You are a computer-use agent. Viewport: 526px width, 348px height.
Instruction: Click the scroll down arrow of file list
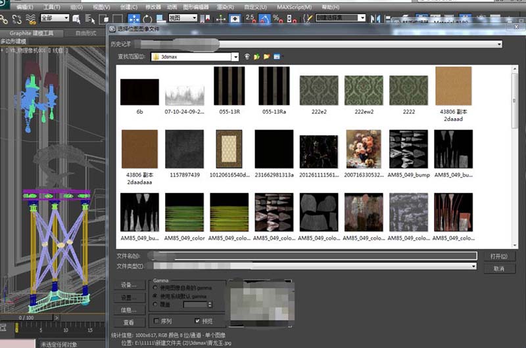515,246
